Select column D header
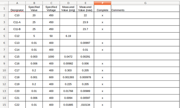The width and height of the screenshot is (180, 108). pyautogui.click(x=68, y=3)
